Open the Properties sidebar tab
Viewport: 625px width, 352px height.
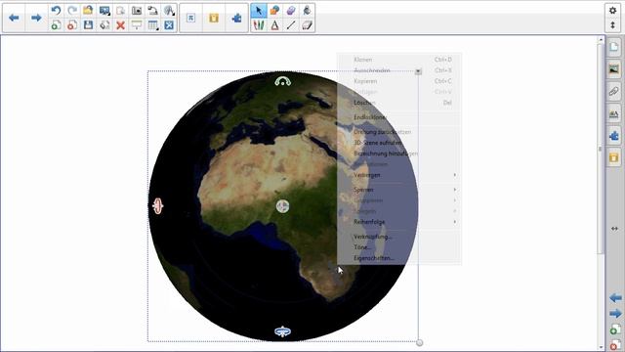pos(614,114)
